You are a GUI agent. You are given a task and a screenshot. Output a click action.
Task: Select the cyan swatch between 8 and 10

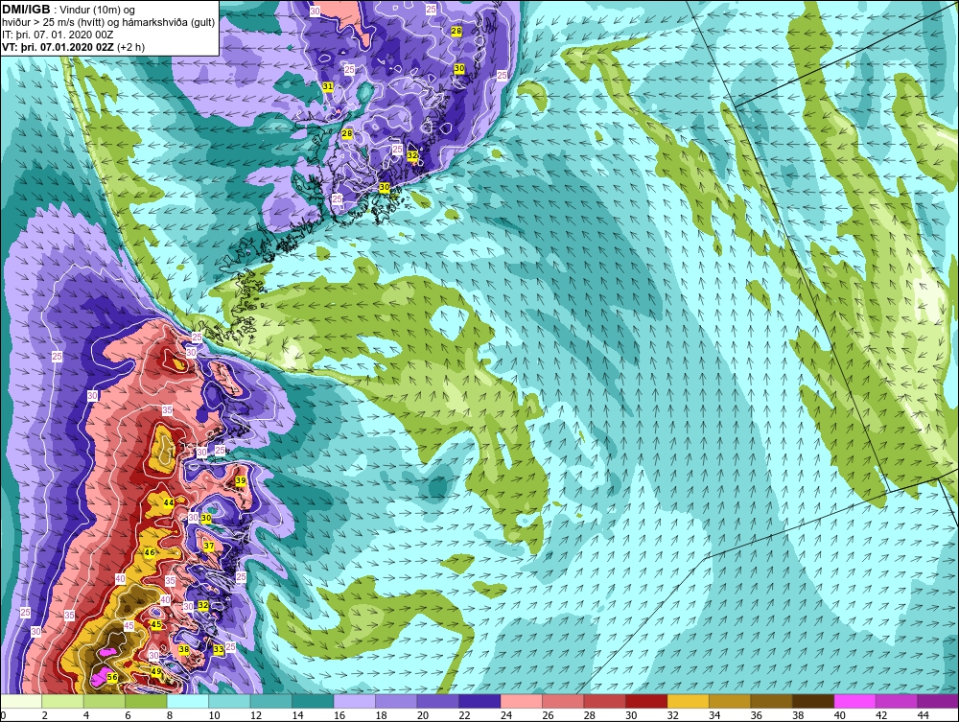[x=188, y=701]
